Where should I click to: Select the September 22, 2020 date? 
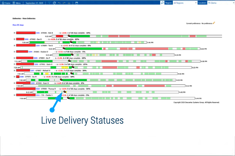coord(34,3)
